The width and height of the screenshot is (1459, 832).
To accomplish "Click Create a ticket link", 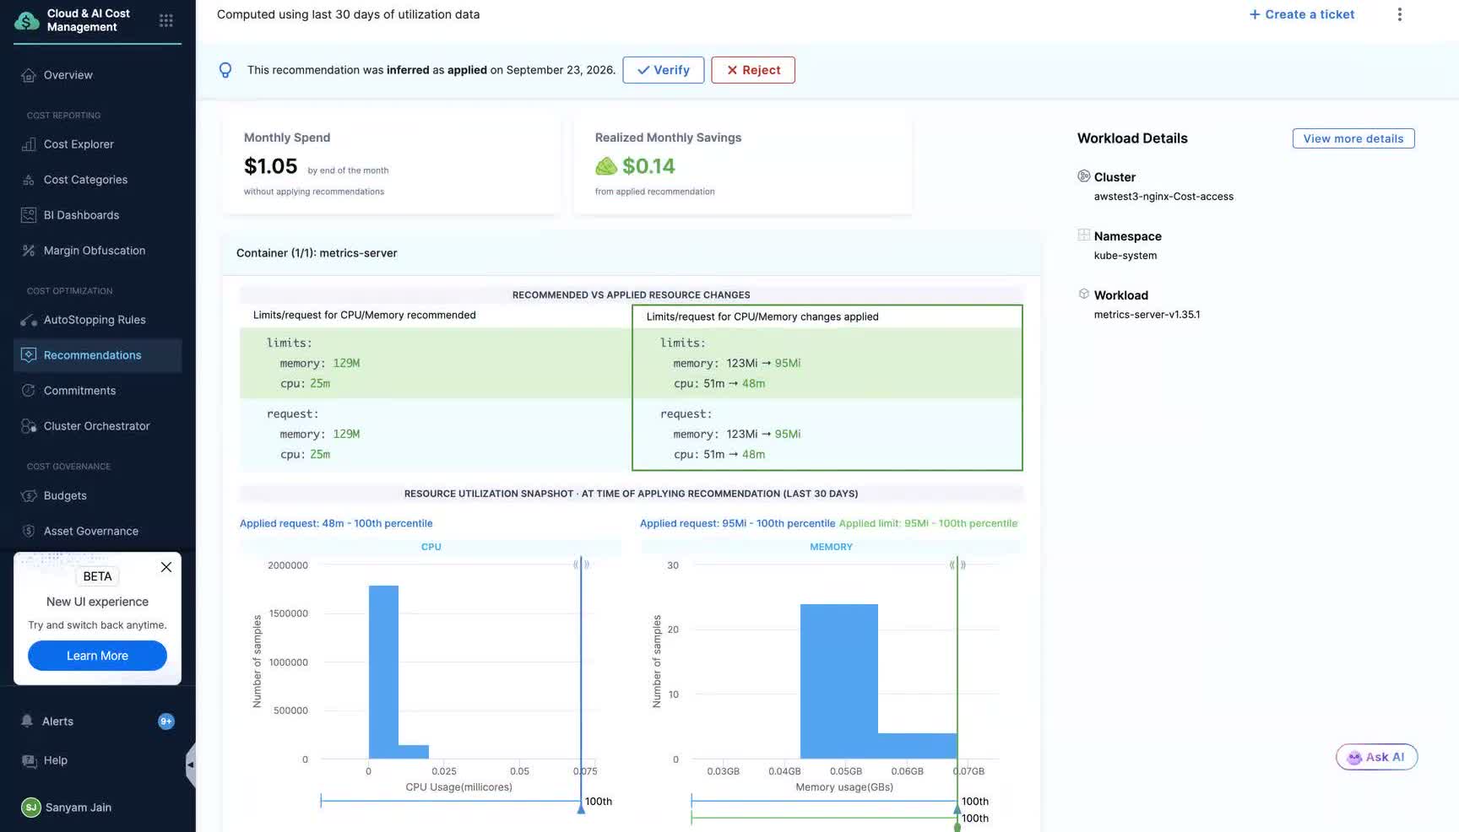I will coord(1302,14).
